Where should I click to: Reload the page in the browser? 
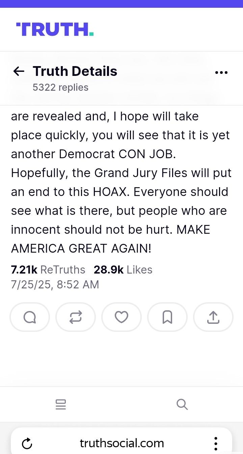click(27, 444)
